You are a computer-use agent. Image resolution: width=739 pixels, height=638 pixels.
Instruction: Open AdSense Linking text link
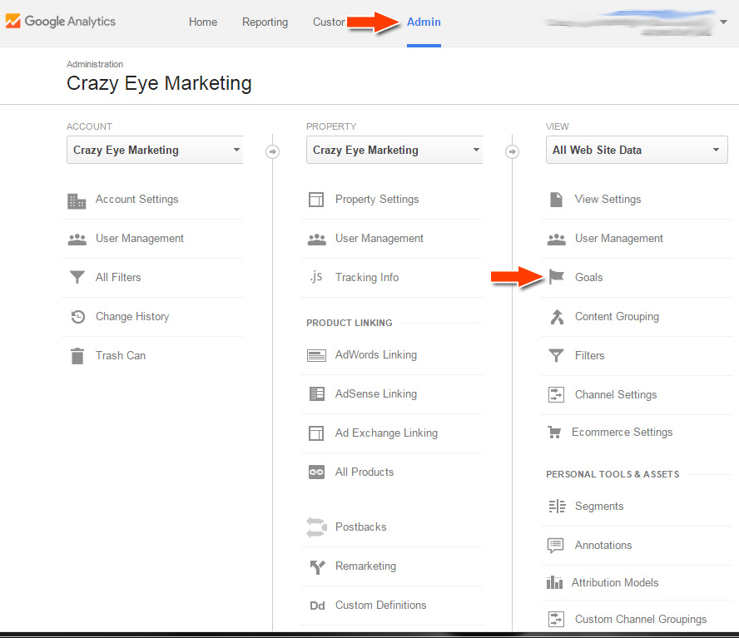376,393
